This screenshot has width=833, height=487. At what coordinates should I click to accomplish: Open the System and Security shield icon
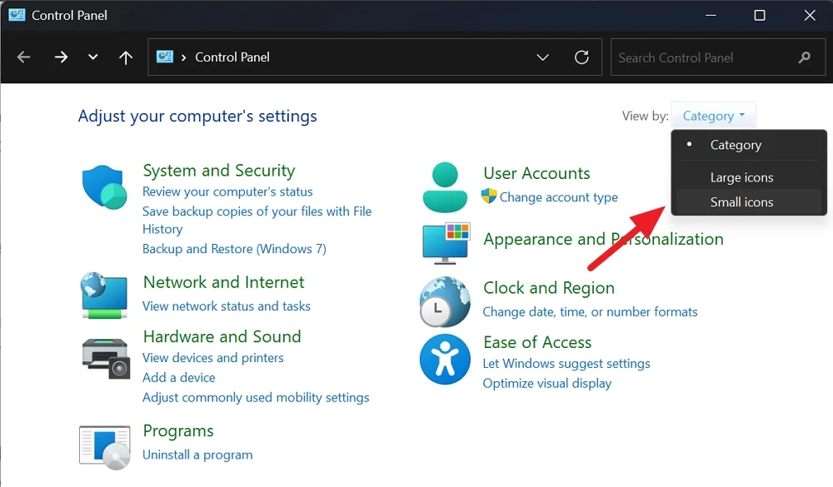(103, 187)
